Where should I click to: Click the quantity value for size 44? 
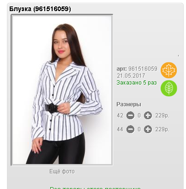point(139,129)
